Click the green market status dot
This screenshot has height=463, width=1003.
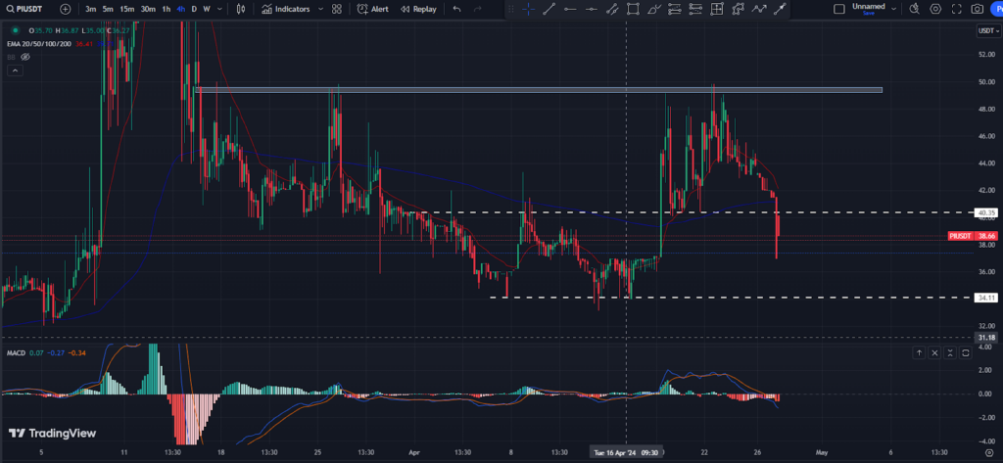click(x=14, y=30)
